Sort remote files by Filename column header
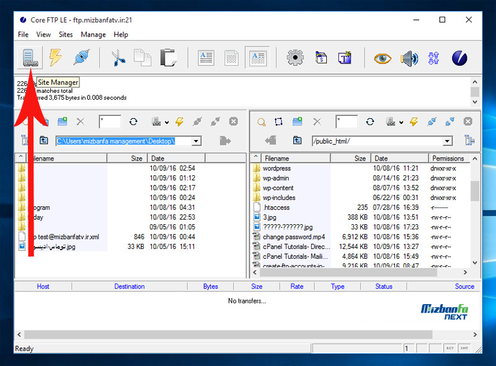Image resolution: width=496 pixels, height=366 pixels. point(296,159)
